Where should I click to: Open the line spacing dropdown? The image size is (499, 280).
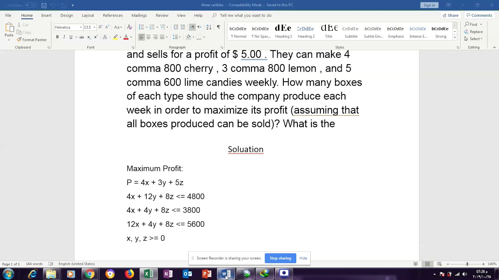click(177, 37)
